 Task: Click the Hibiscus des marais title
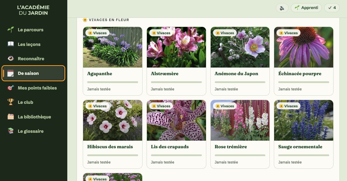click(x=110, y=147)
